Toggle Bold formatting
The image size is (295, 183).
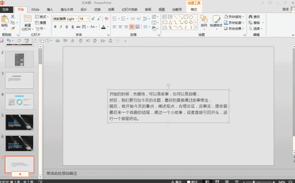(55, 27)
